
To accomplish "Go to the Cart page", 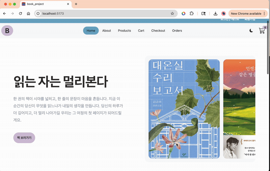I will pos(141,31).
